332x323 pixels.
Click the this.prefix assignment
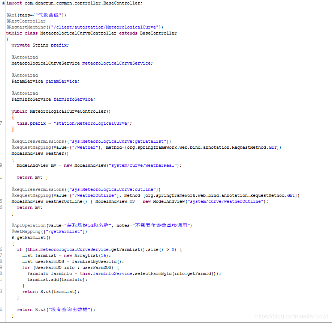[74, 123]
